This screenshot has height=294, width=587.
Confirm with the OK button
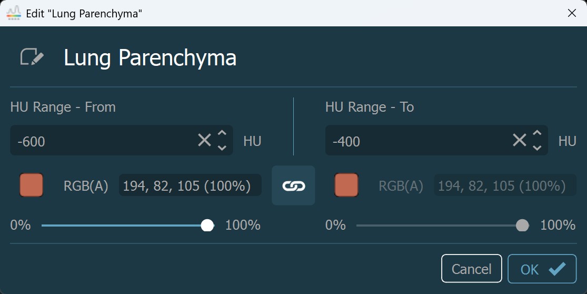(542, 269)
